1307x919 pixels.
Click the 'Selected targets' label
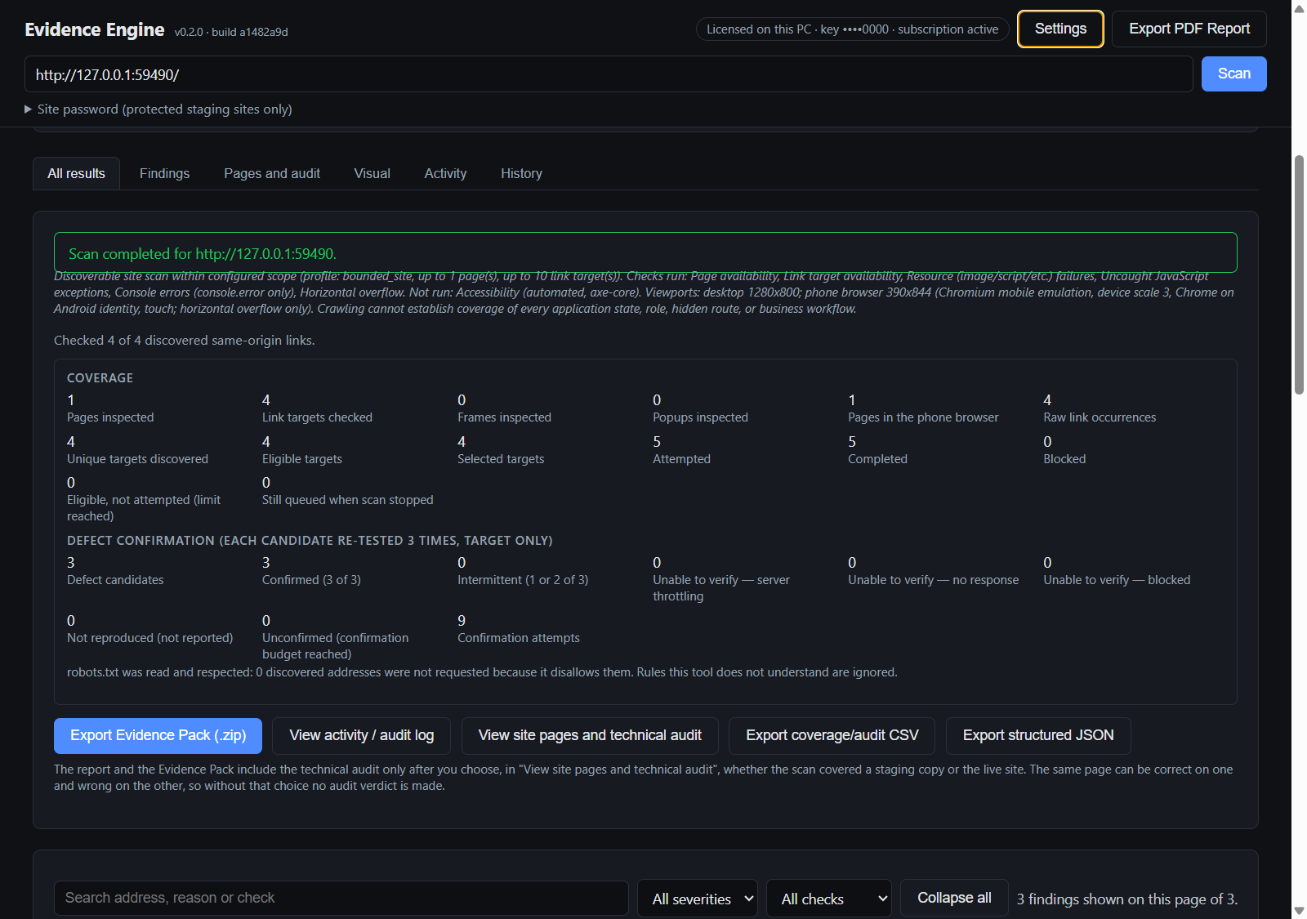[501, 459]
